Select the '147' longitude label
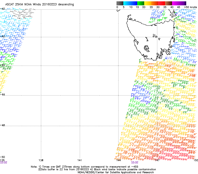Screen dimensions: 198x174 (157, 160)
